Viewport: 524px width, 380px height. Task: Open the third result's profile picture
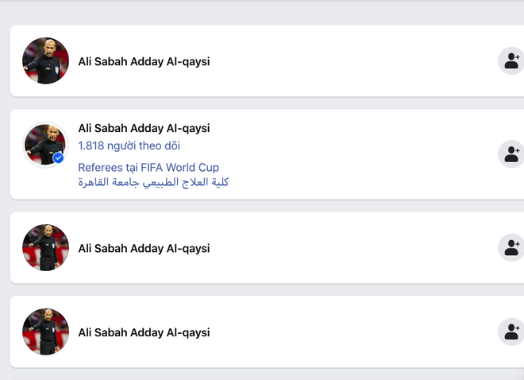point(45,247)
